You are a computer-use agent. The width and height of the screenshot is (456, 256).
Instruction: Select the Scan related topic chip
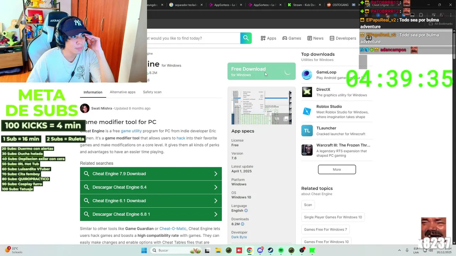308,205
